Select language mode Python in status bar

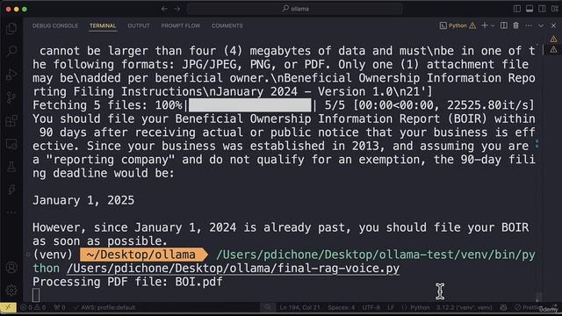pos(415,307)
